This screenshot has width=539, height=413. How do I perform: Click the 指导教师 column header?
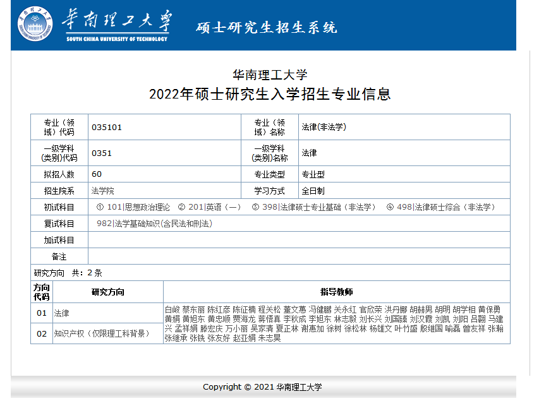click(336, 292)
